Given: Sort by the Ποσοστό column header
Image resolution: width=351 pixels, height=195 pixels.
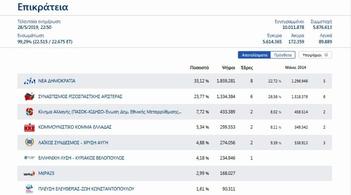Looking at the screenshot, I should (x=199, y=68).
